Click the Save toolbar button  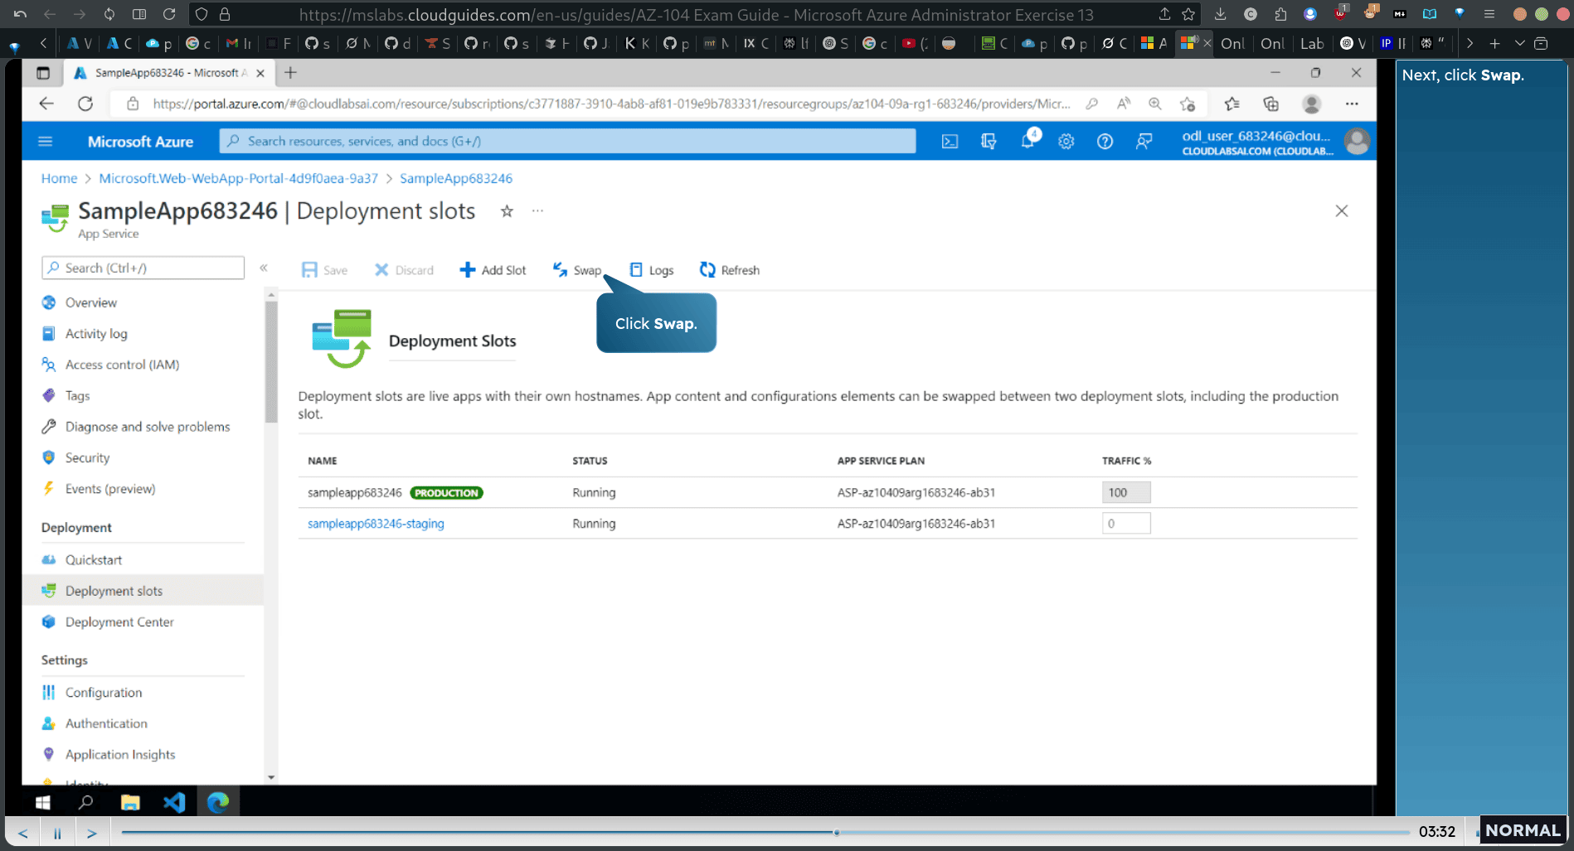point(325,270)
